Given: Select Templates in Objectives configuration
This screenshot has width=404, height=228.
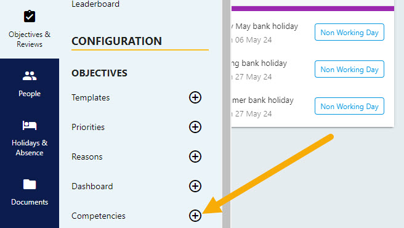Looking at the screenshot, I should coord(91,97).
